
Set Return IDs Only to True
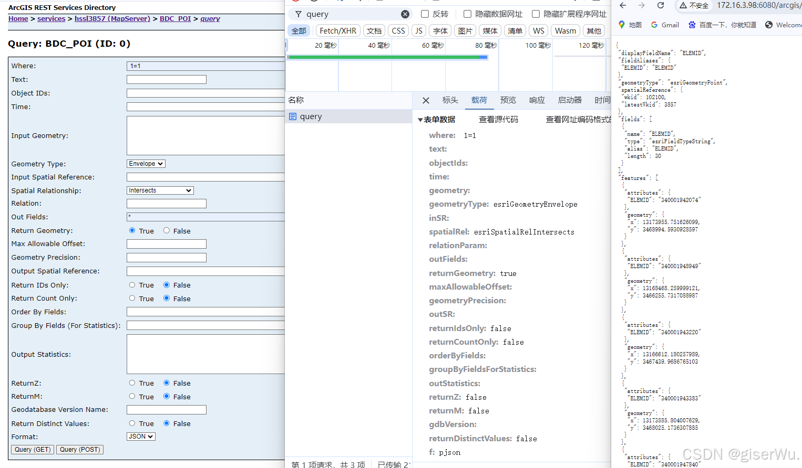pyautogui.click(x=132, y=285)
